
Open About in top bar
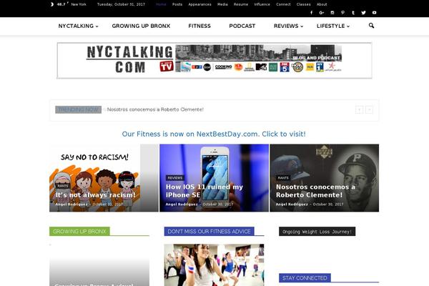click(x=322, y=4)
